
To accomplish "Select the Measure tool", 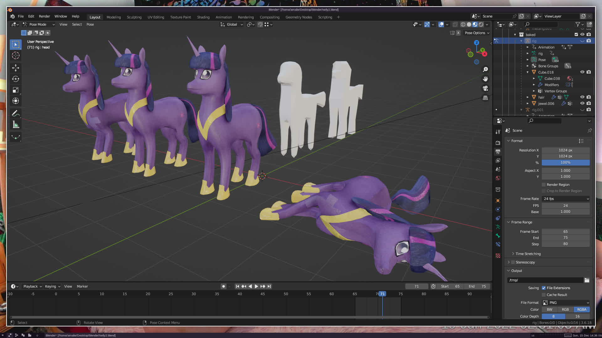I will [16, 125].
